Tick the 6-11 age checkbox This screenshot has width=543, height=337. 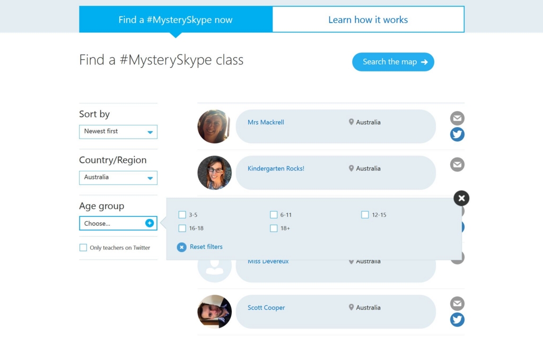pyautogui.click(x=274, y=215)
